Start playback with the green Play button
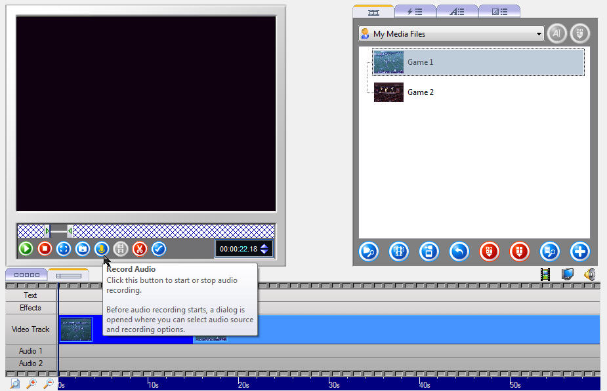 tap(26, 248)
